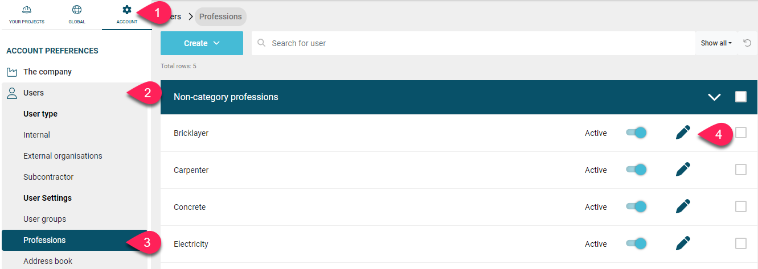
Task: Check the Non-category professions header checkbox
Action: click(x=740, y=97)
